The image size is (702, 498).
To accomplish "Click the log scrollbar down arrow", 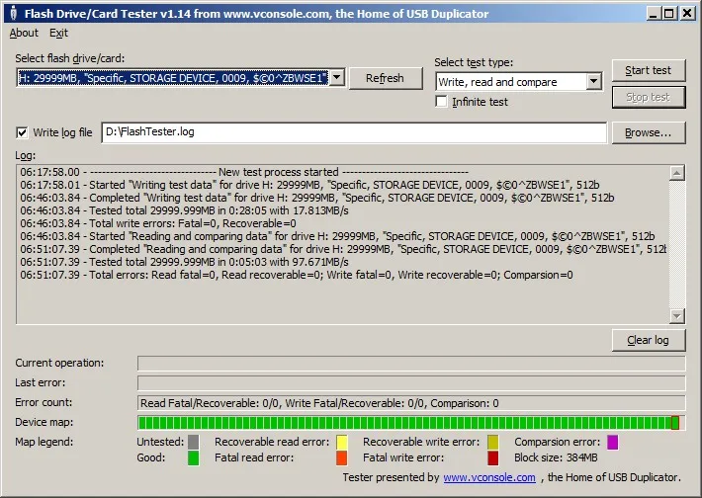I will (x=677, y=316).
